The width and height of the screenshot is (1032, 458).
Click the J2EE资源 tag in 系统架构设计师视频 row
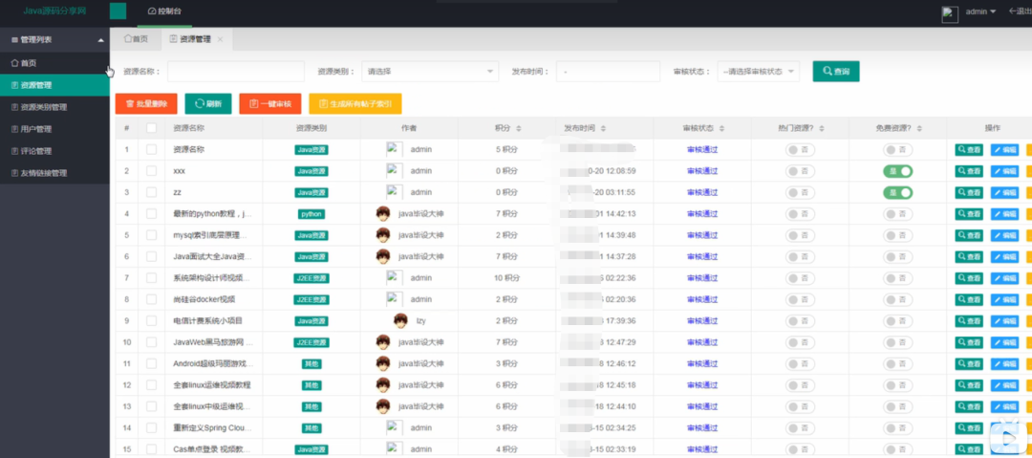coord(312,278)
